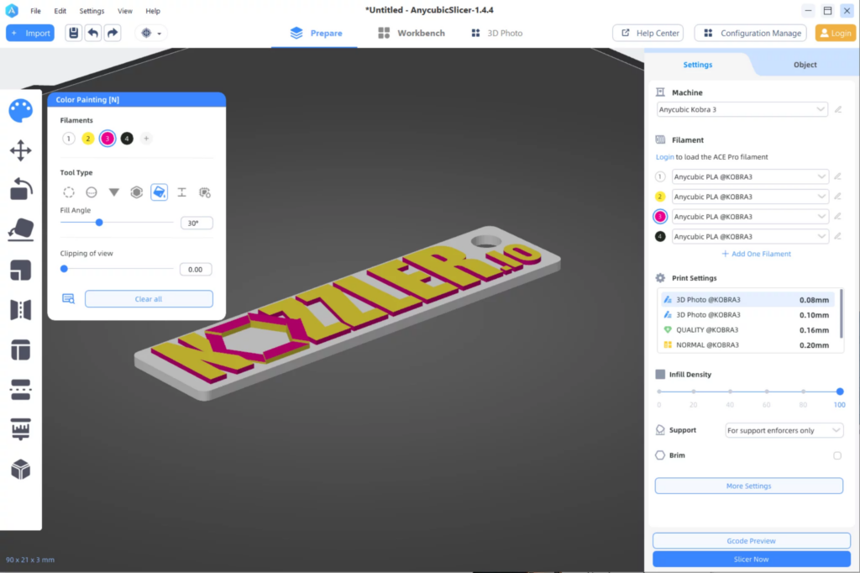The width and height of the screenshot is (860, 573).
Task: Open filament 1 Anycubic PLA dropdown
Action: (x=750, y=176)
